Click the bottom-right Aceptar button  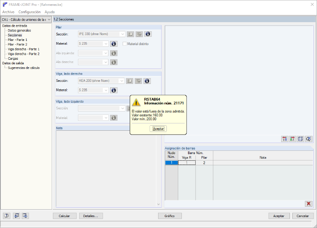pos(279,216)
